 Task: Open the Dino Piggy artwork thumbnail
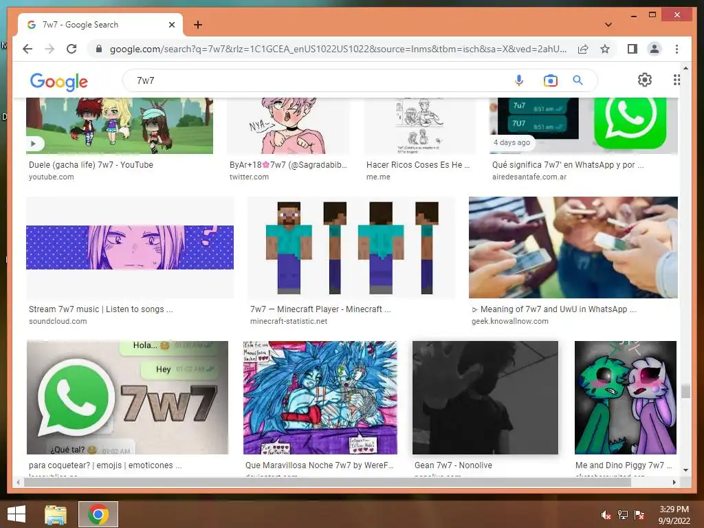click(626, 397)
